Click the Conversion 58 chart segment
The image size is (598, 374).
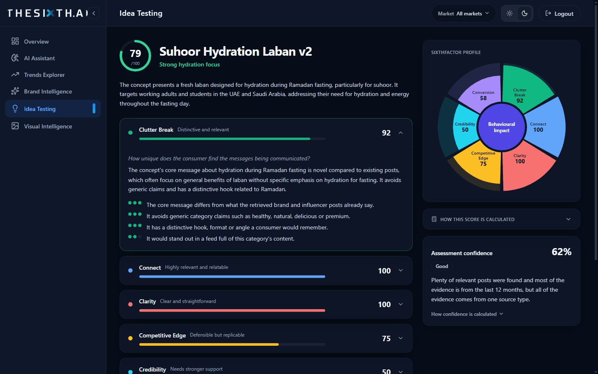pyautogui.click(x=483, y=94)
